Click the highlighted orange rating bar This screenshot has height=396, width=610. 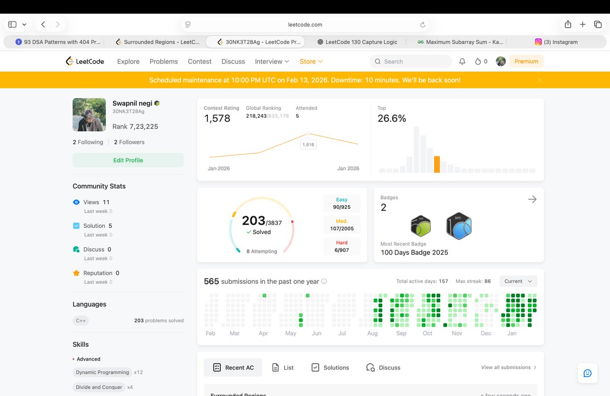pos(437,164)
